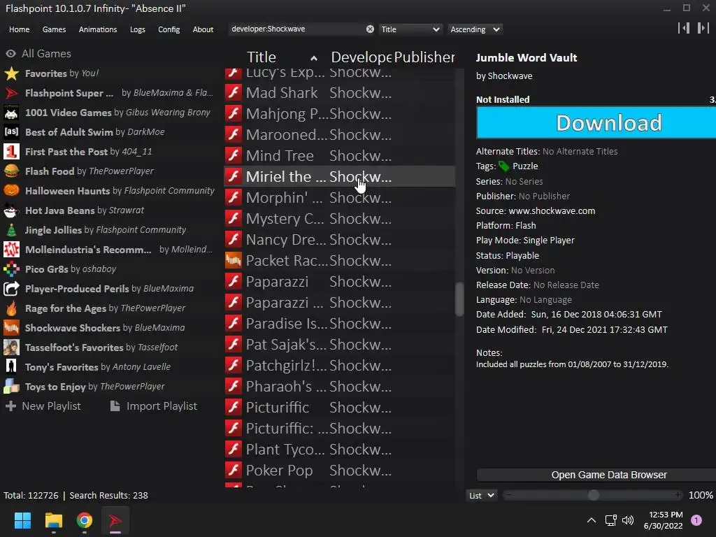Open the Ascending sort order dropdown
716x537 pixels.
tap(475, 29)
